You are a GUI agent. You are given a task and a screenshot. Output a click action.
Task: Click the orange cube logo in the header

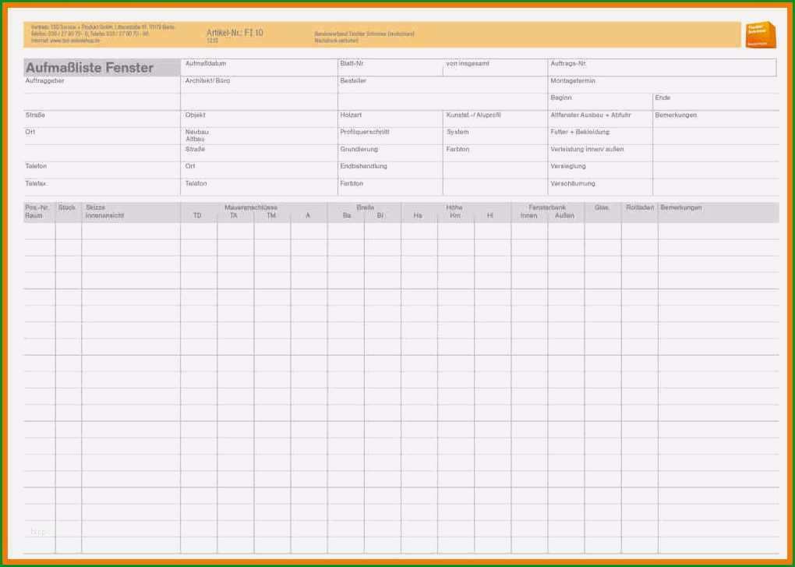[761, 35]
